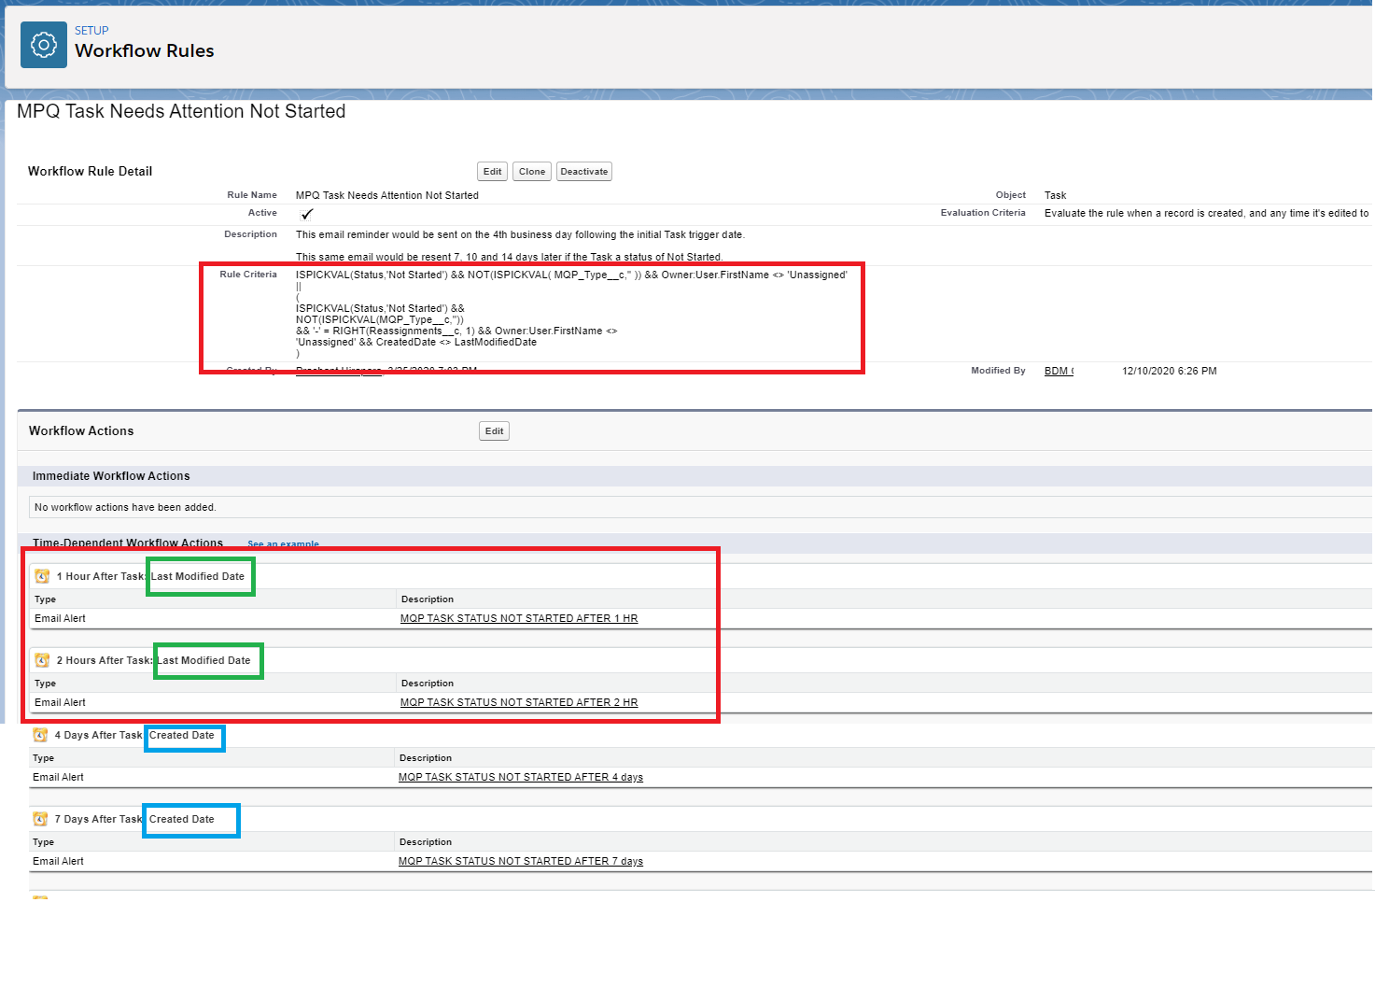Open the See an example link
Image resolution: width=1375 pixels, height=987 pixels.
284,543
